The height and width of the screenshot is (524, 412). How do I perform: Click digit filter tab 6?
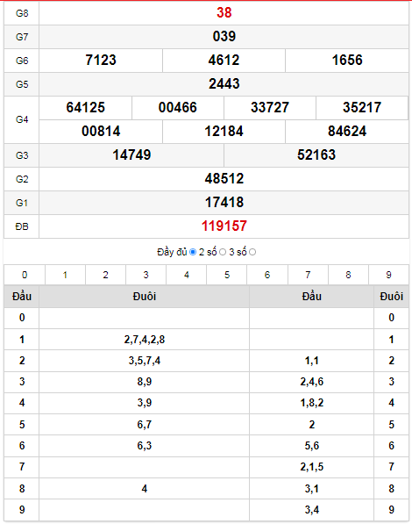pos(267,275)
